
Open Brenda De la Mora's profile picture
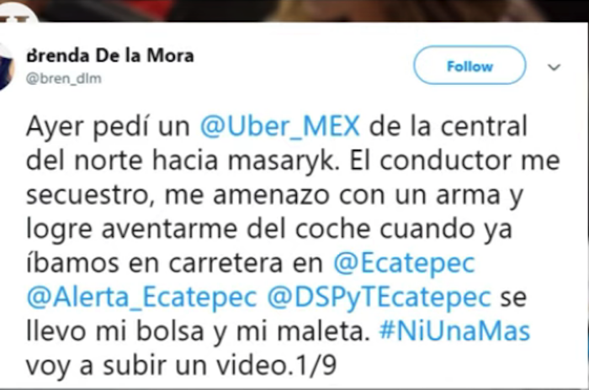[7, 66]
